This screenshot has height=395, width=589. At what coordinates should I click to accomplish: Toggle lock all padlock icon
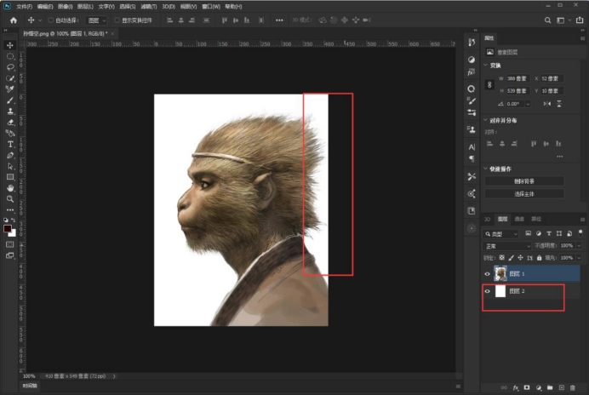539,258
